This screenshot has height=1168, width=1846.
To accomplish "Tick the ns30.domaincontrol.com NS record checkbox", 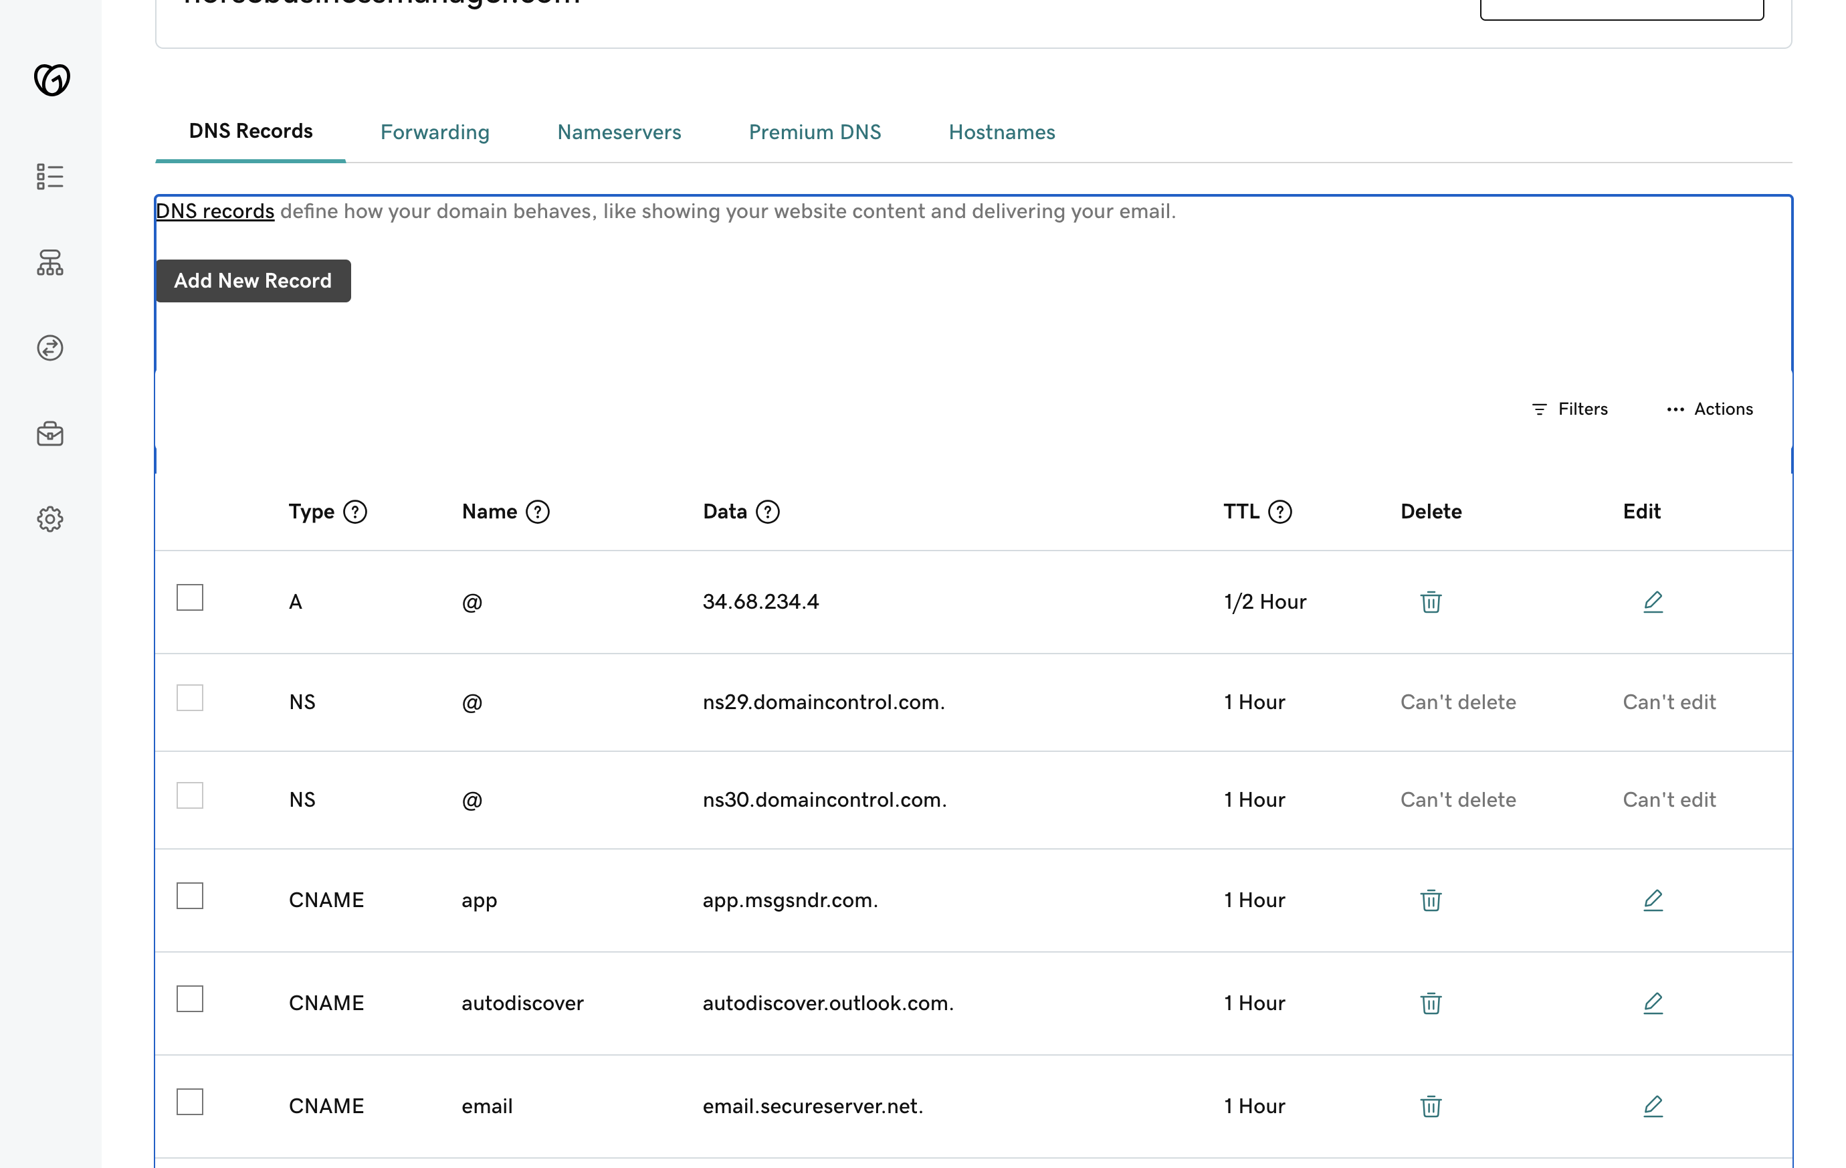I will (x=189, y=795).
